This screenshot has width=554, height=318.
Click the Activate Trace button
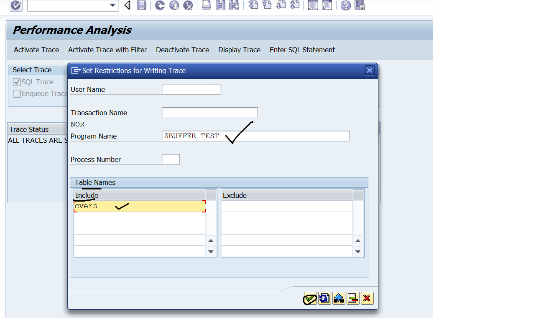point(36,50)
